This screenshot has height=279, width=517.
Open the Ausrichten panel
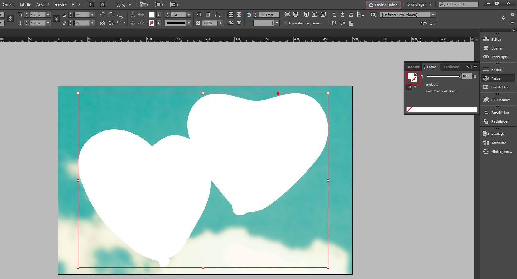[498, 113]
